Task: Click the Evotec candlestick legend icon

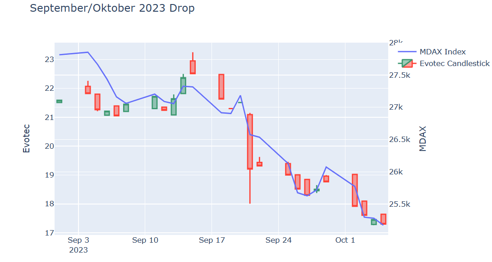Action: tap(407, 63)
